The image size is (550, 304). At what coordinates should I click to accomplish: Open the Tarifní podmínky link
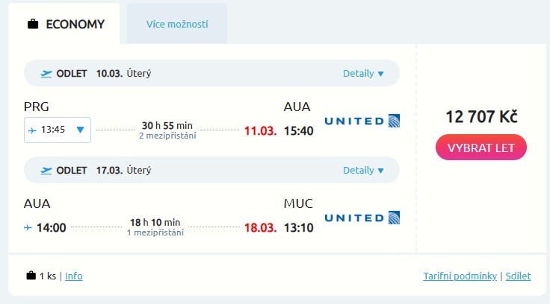point(460,276)
